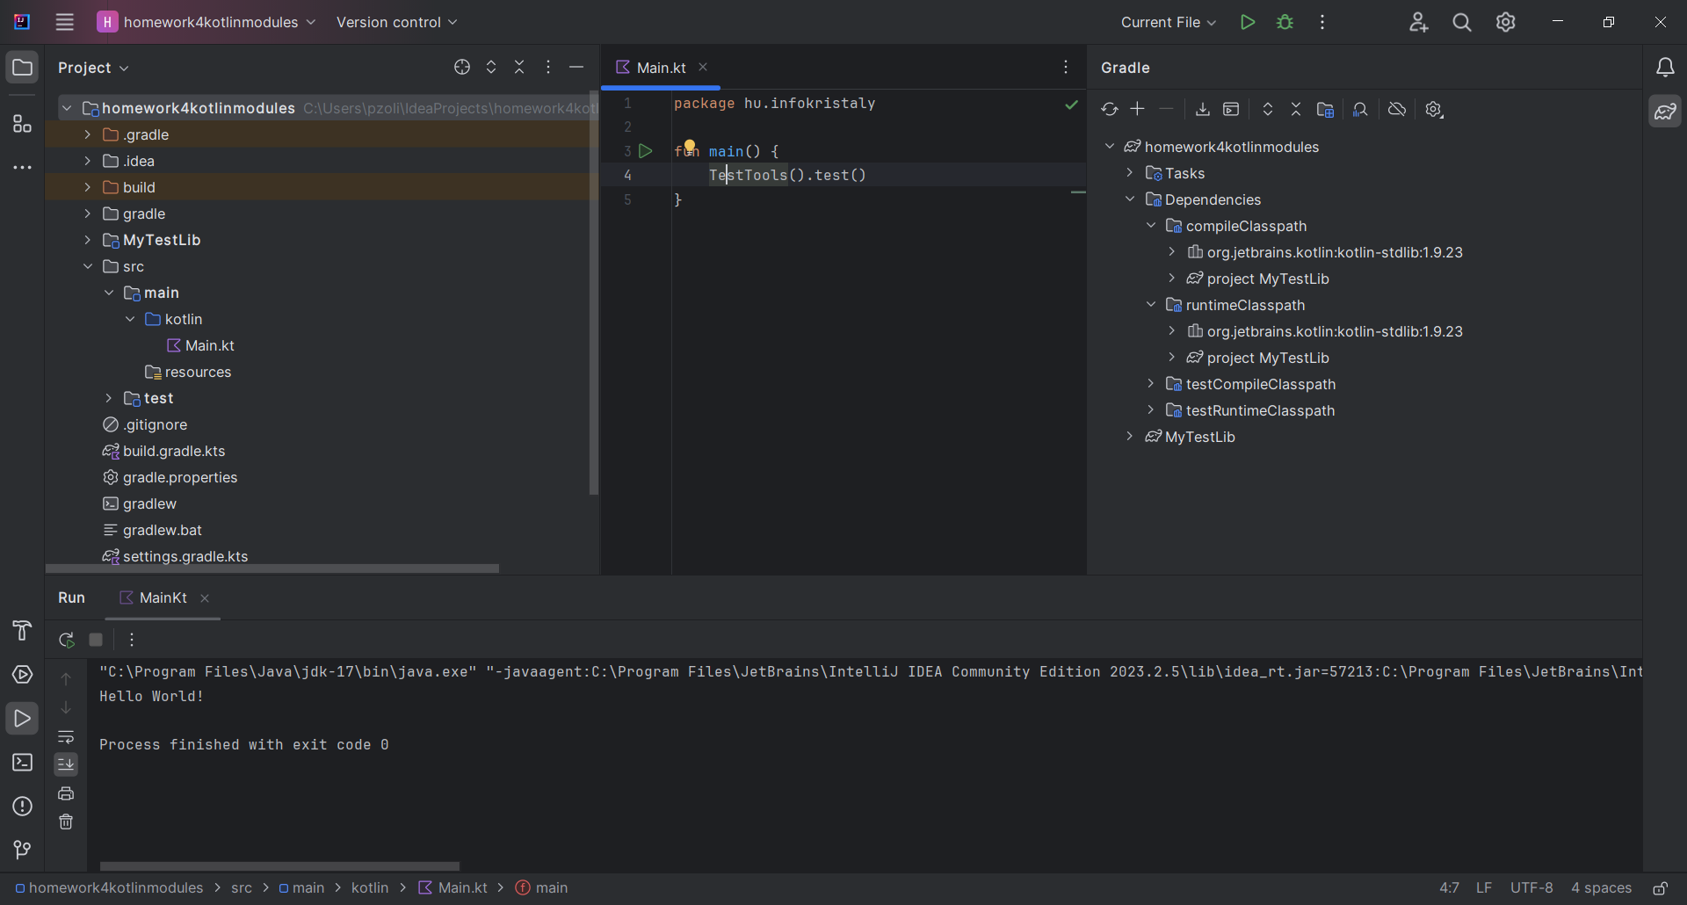Show more tool windows ellipsis

point(22,167)
